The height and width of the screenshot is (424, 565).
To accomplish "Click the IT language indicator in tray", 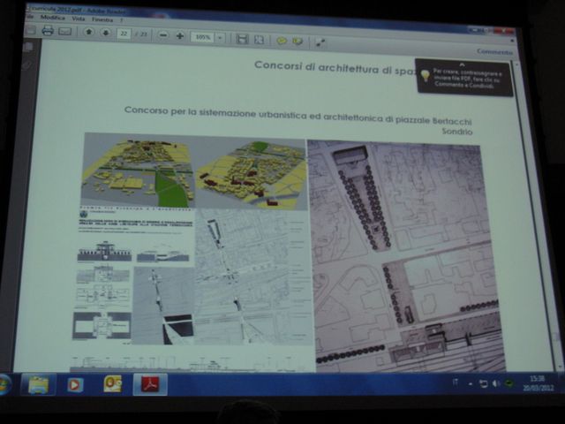I will pos(456,382).
